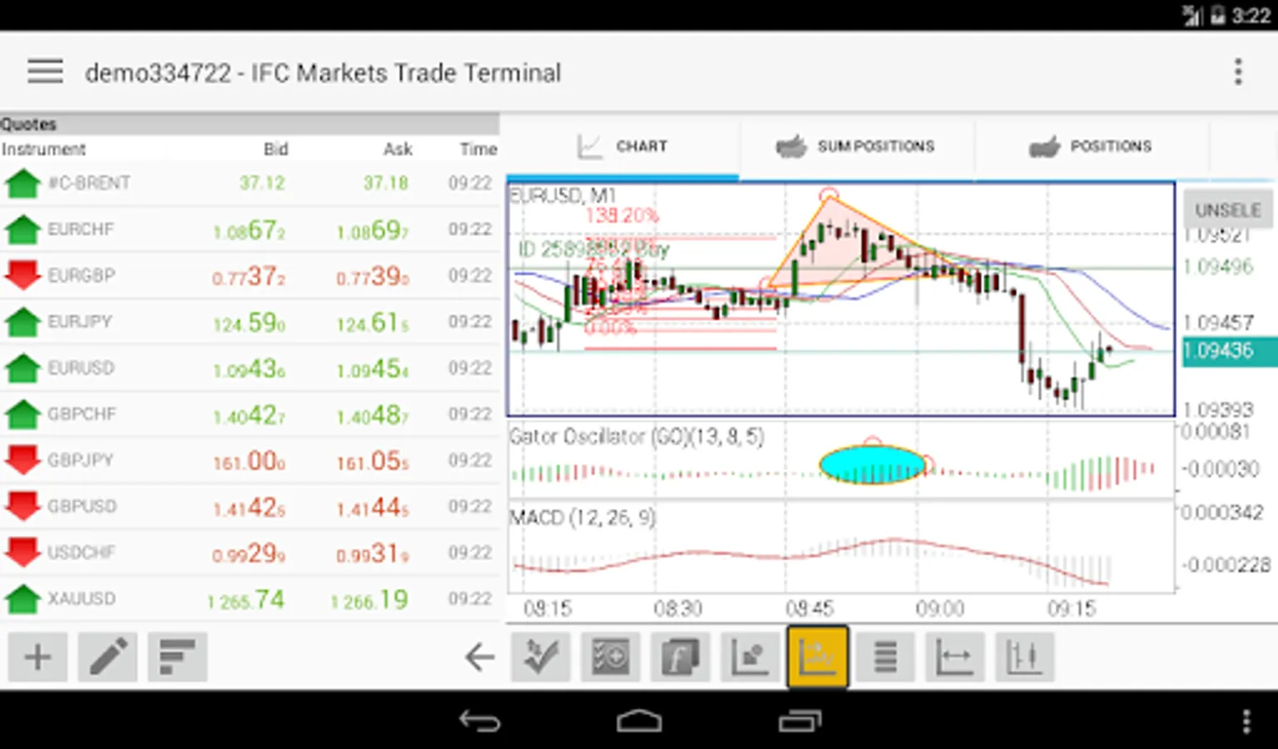This screenshot has height=749, width=1278.
Task: Tap the pencil edit quotes icon
Action: [x=108, y=657]
